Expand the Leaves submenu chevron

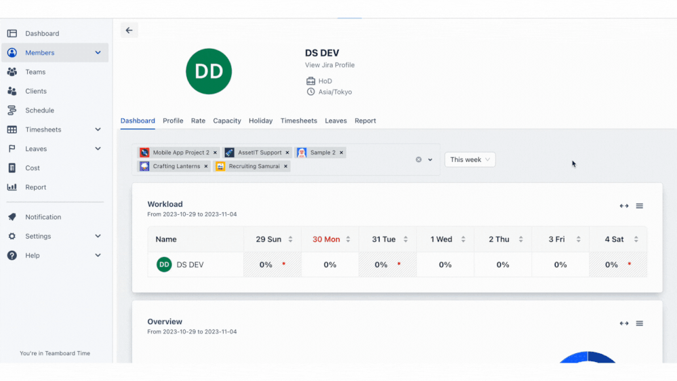(x=98, y=148)
